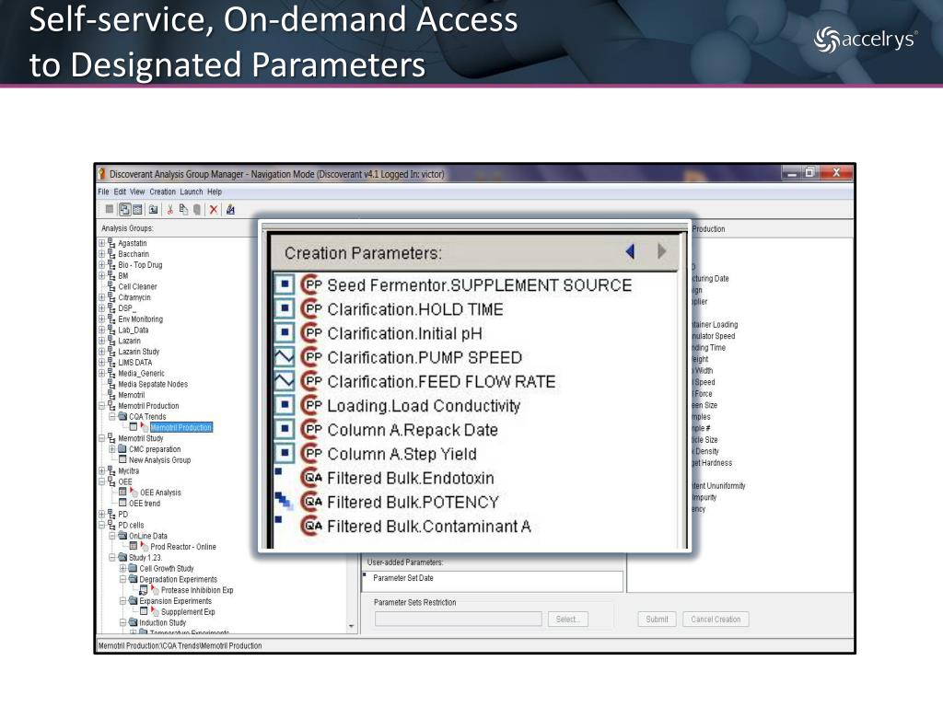Click the PP icon beside Clarification.HOLD TIME
The height and width of the screenshot is (707, 943).
[x=312, y=309]
